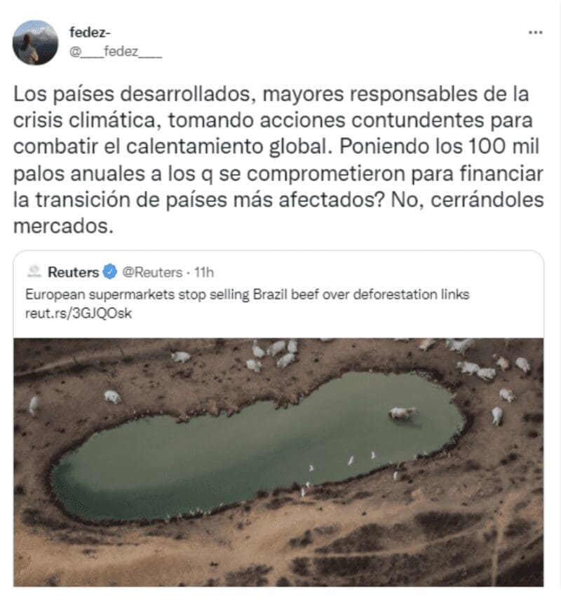
Task: Follow the reut.rs/3GJQOsk link
Action: [79, 313]
